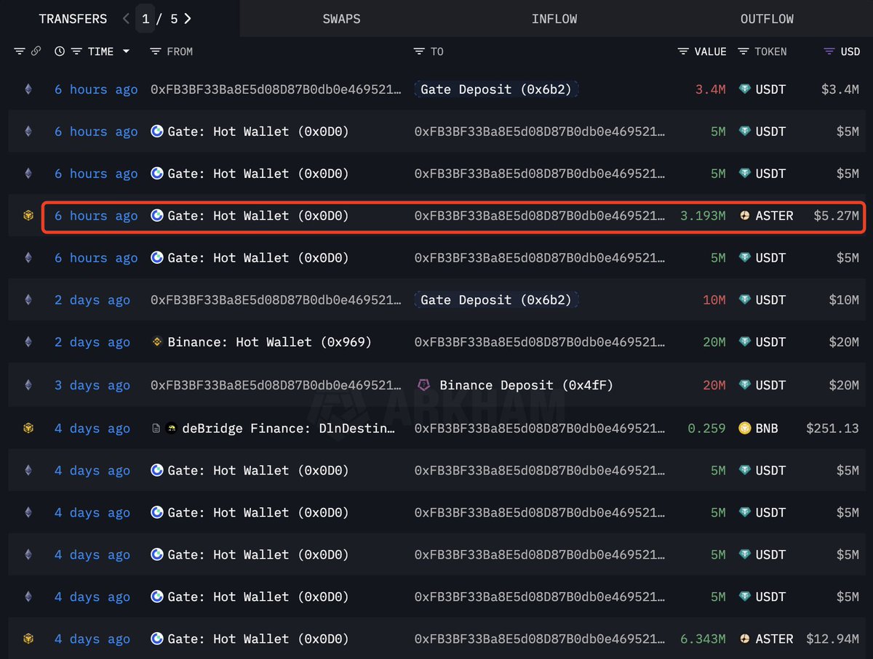Click the red 10M value cell
This screenshot has width=873, height=659.
click(714, 300)
